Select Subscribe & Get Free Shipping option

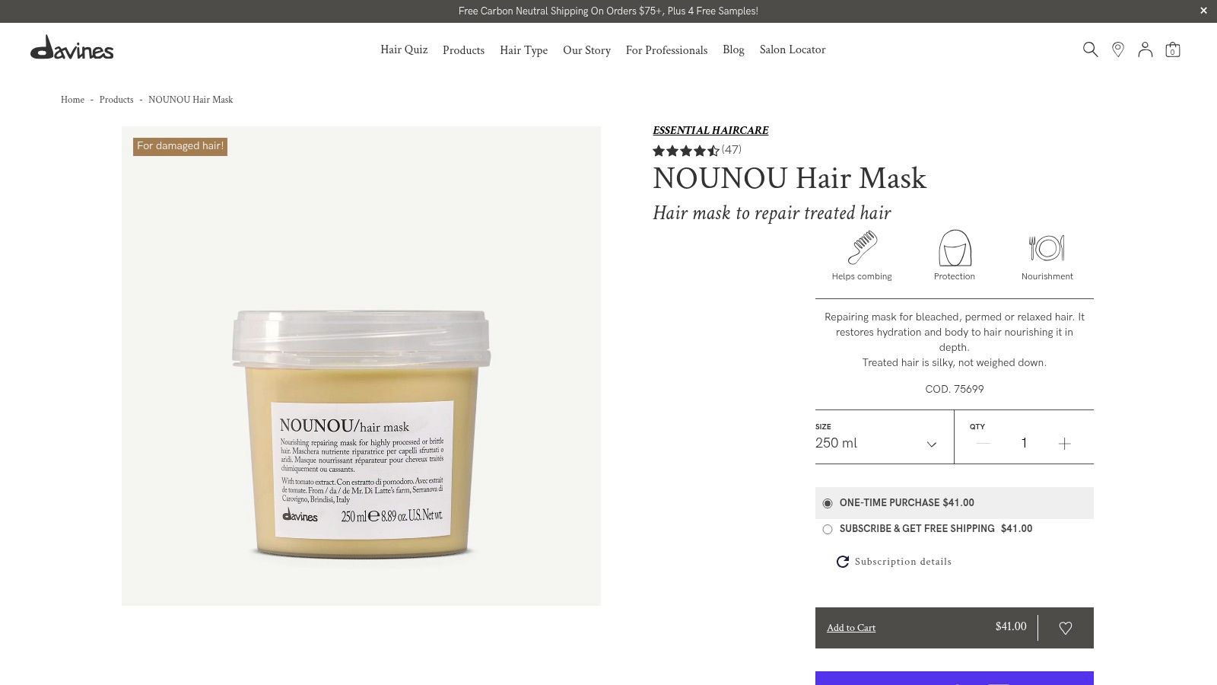coord(828,529)
